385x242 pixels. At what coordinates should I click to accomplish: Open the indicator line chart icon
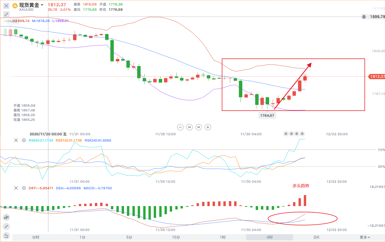[x=6, y=236]
